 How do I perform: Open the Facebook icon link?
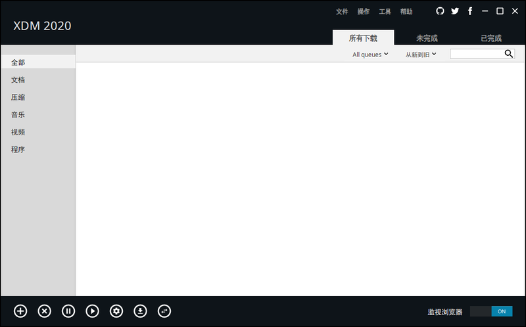(470, 11)
